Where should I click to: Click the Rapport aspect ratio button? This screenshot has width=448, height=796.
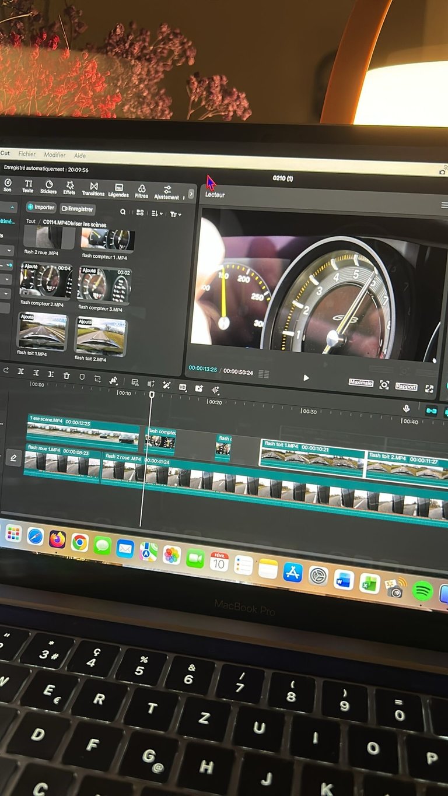(406, 386)
